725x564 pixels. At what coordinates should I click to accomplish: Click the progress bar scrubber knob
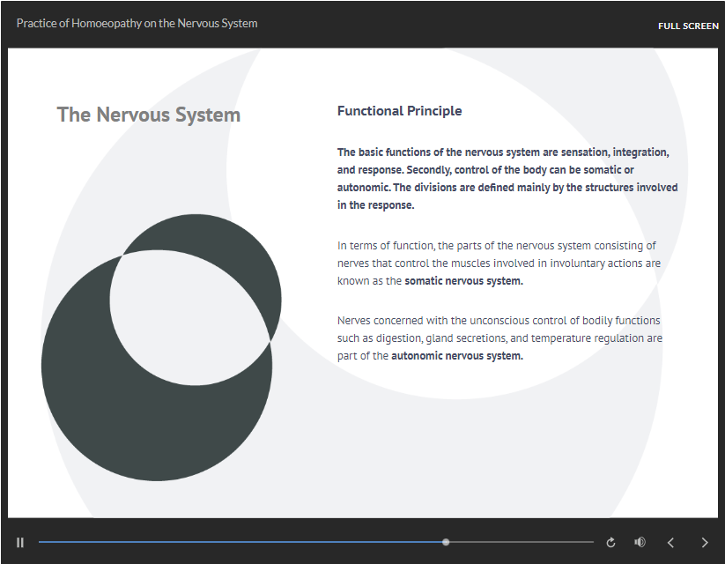446,542
